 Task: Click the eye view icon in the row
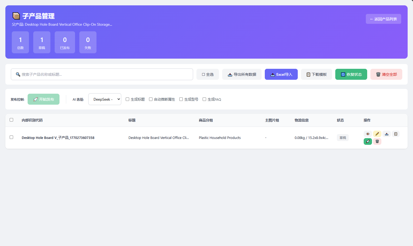tap(368, 134)
